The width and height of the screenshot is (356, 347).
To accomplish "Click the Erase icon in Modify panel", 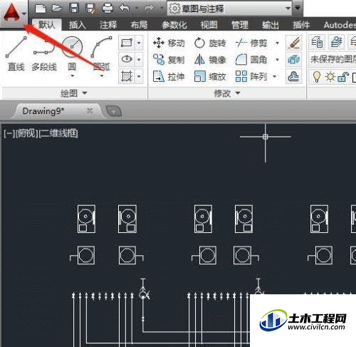I will 294,43.
